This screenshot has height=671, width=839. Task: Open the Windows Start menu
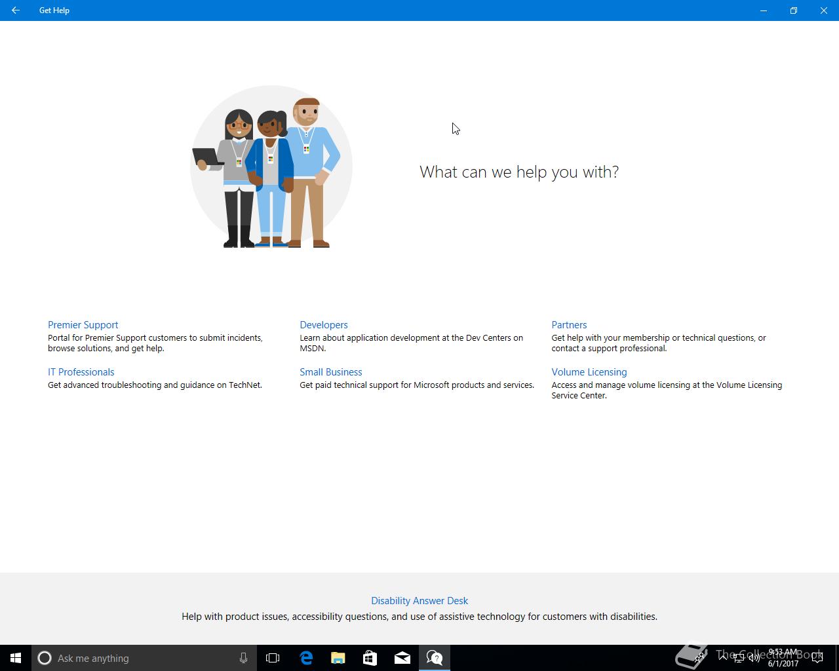click(x=16, y=658)
